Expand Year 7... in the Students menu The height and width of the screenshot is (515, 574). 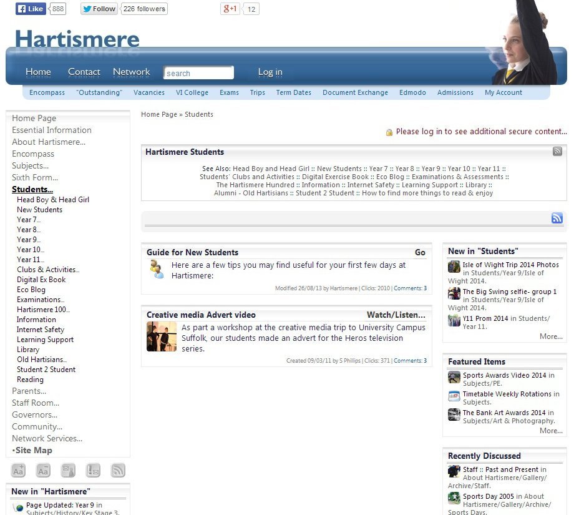(29, 220)
